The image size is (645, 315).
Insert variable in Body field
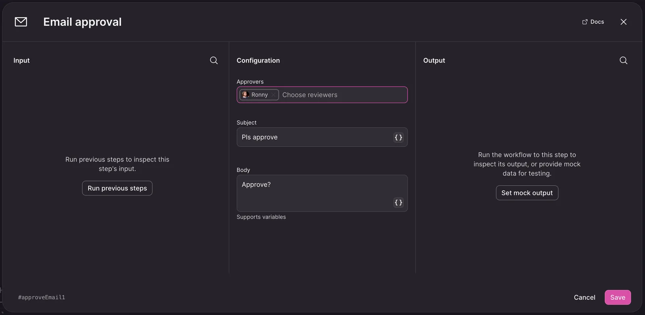point(398,203)
